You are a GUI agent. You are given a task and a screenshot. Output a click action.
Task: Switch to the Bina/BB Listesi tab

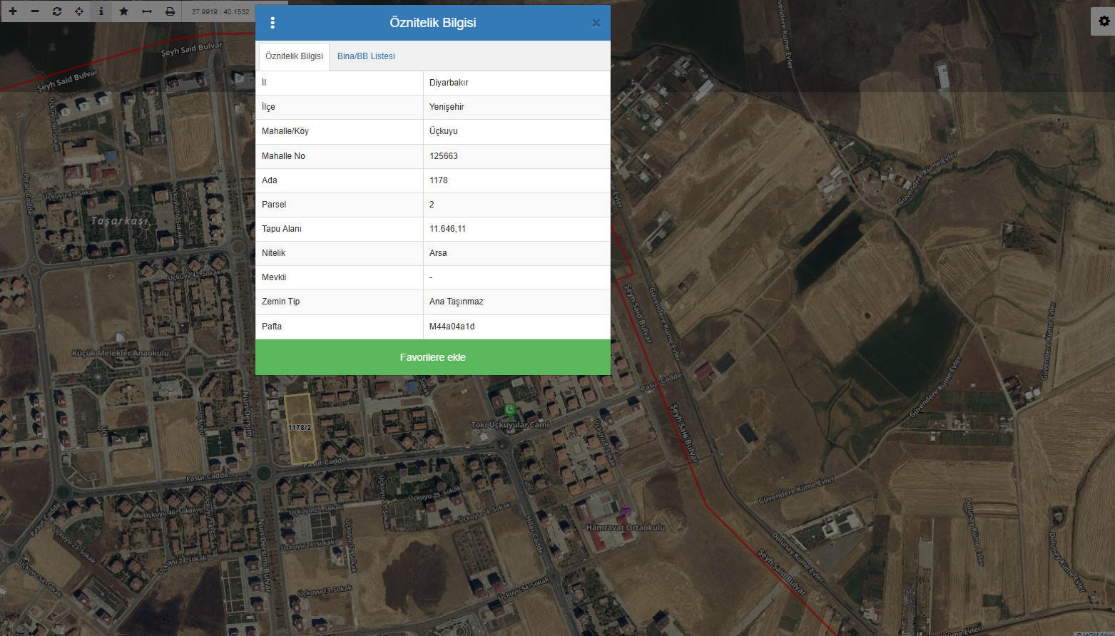tap(366, 56)
